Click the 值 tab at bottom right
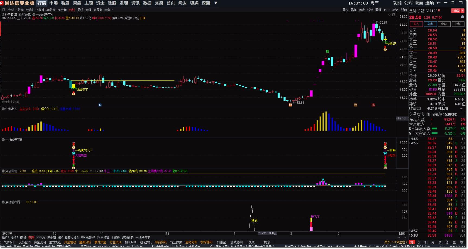 (x=447, y=242)
